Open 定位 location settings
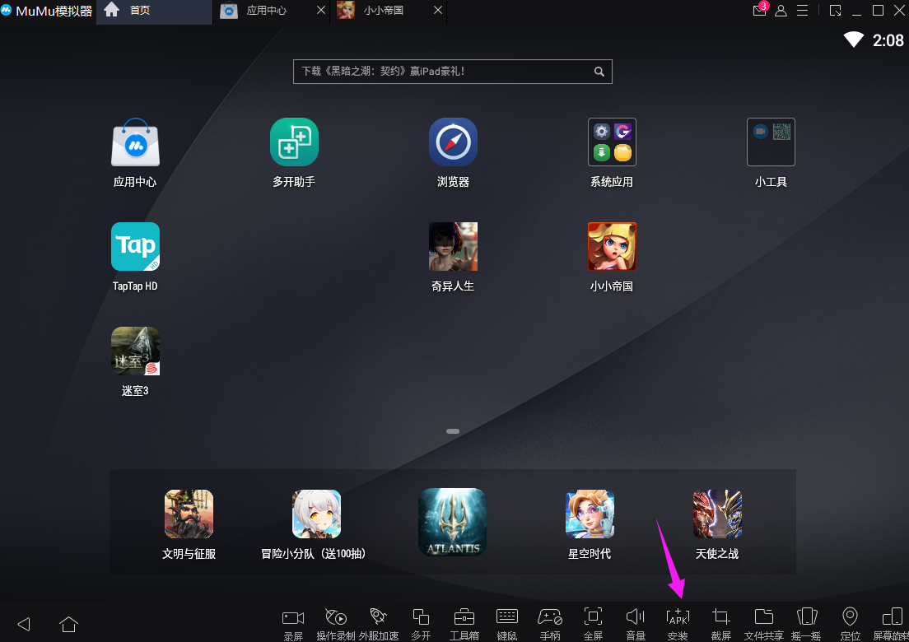Image resolution: width=909 pixels, height=642 pixels. click(x=849, y=624)
